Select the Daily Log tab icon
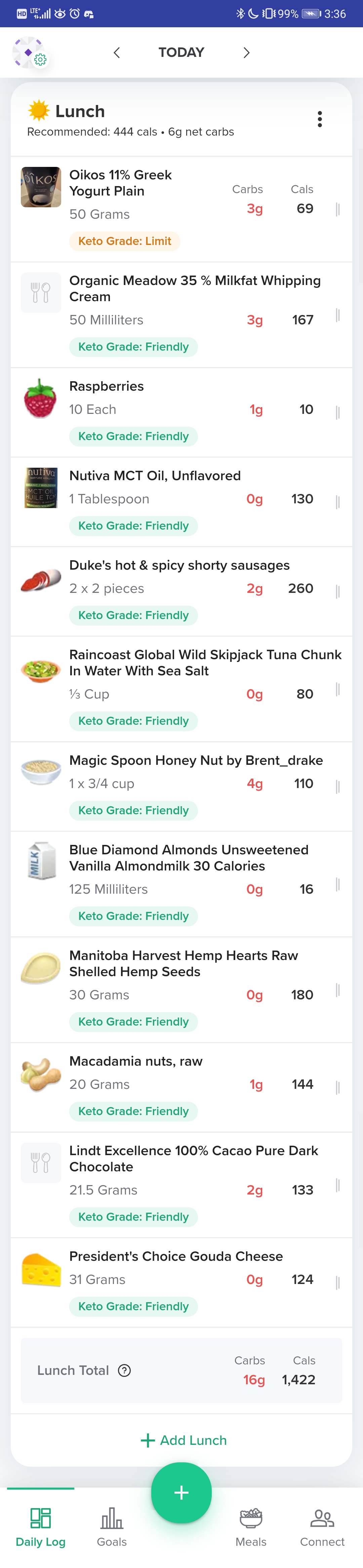This screenshot has height=1568, width=363. click(x=41, y=1518)
